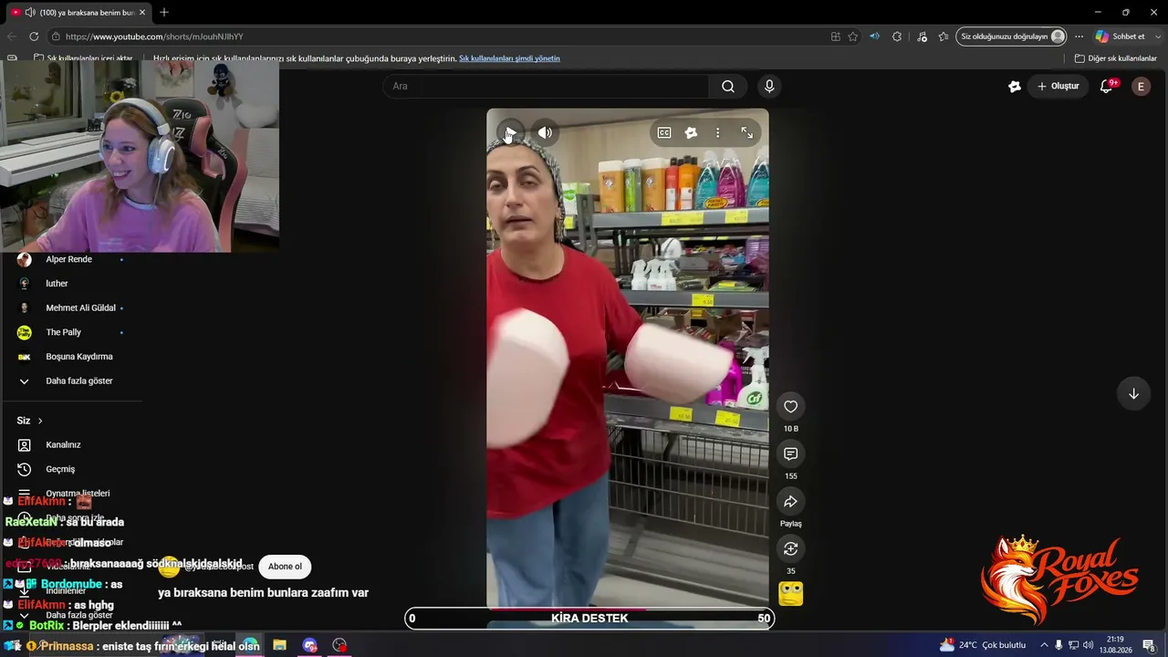The width and height of the screenshot is (1168, 657).
Task: Open the comments showing 155
Action: (x=791, y=454)
